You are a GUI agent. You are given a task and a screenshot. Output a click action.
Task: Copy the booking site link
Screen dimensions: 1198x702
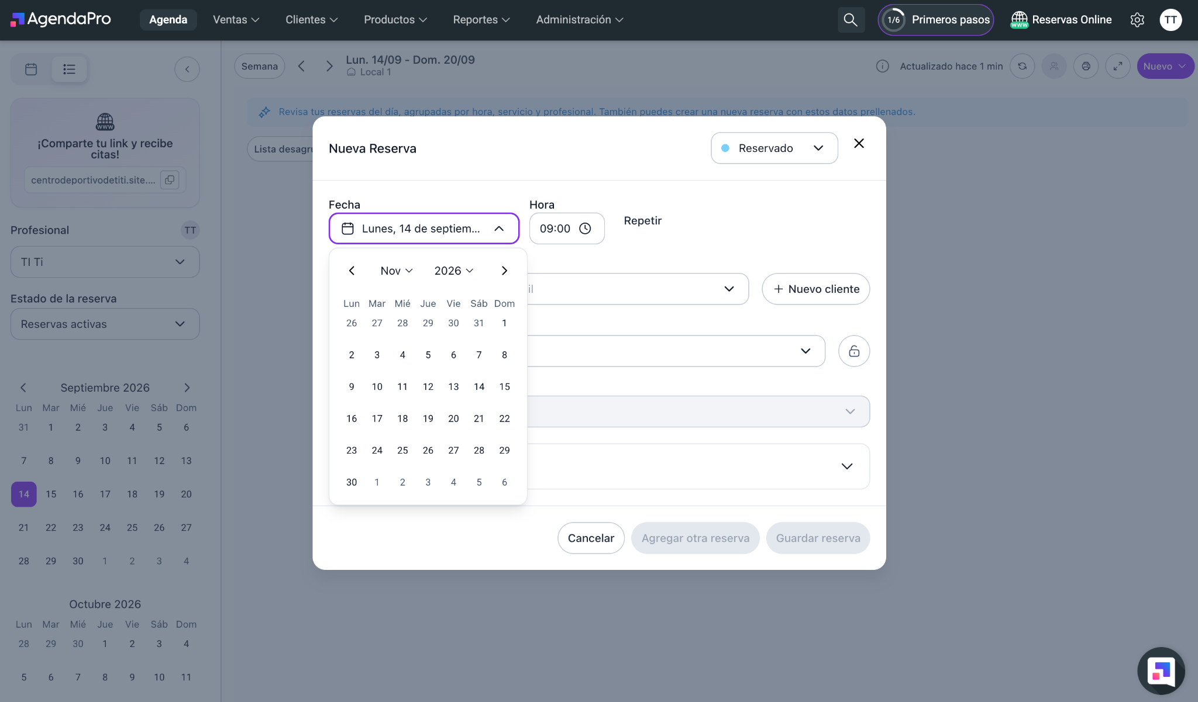(x=170, y=179)
